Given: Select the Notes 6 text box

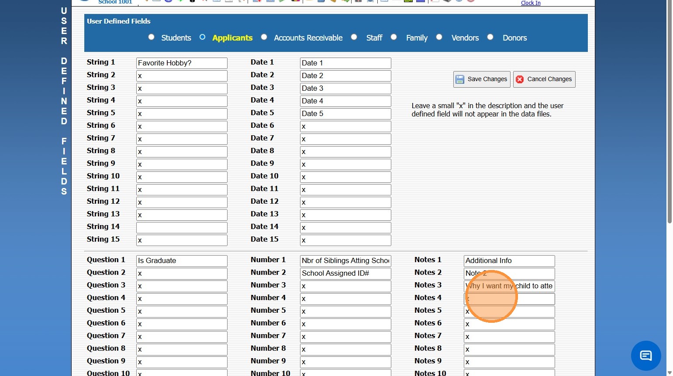Looking at the screenshot, I should [x=509, y=324].
